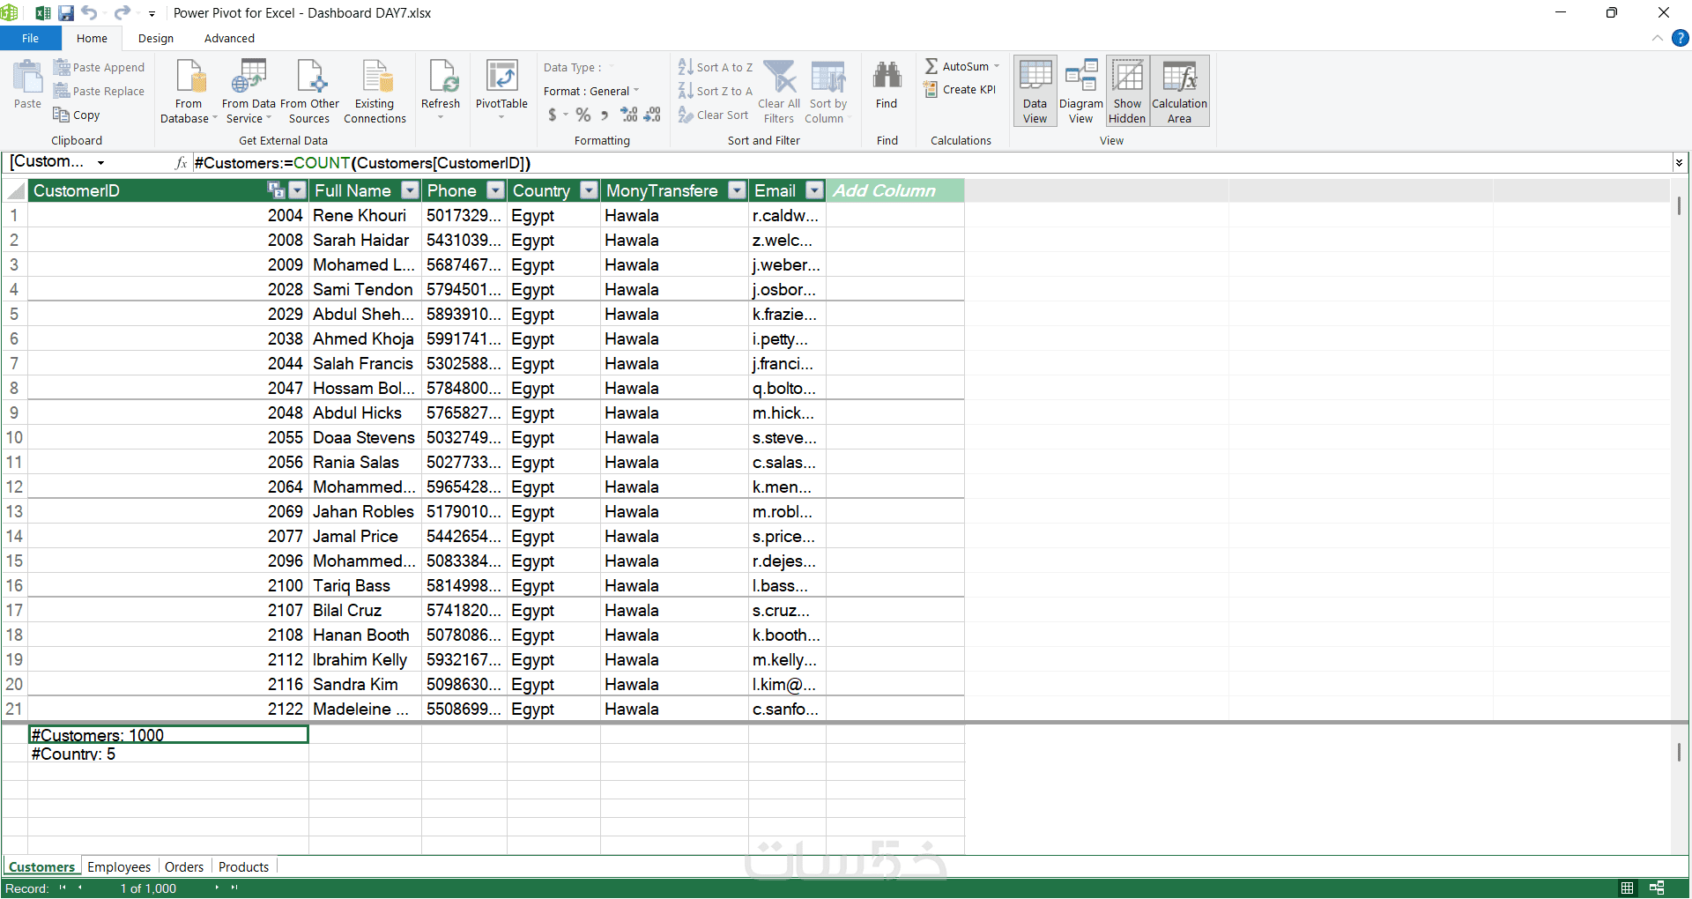
Task: Decrease decimal places
Action: coord(652,115)
